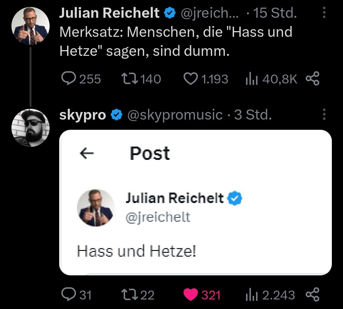The width and height of the screenshot is (343, 309).
Task: Open more options for Julian Reichelt's post
Action: click(x=324, y=13)
